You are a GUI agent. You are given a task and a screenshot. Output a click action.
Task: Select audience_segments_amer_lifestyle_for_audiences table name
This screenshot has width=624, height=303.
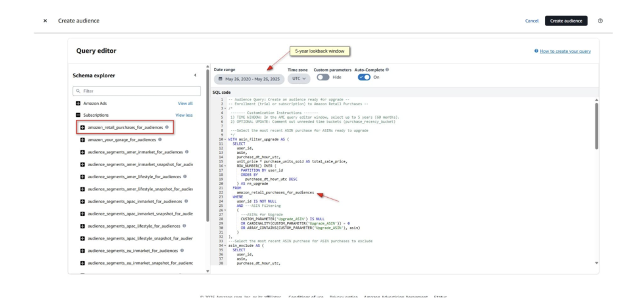tap(134, 176)
